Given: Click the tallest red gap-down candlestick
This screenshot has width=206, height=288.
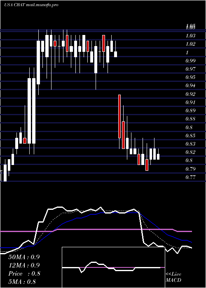Looking at the screenshot, I should click(x=119, y=116).
